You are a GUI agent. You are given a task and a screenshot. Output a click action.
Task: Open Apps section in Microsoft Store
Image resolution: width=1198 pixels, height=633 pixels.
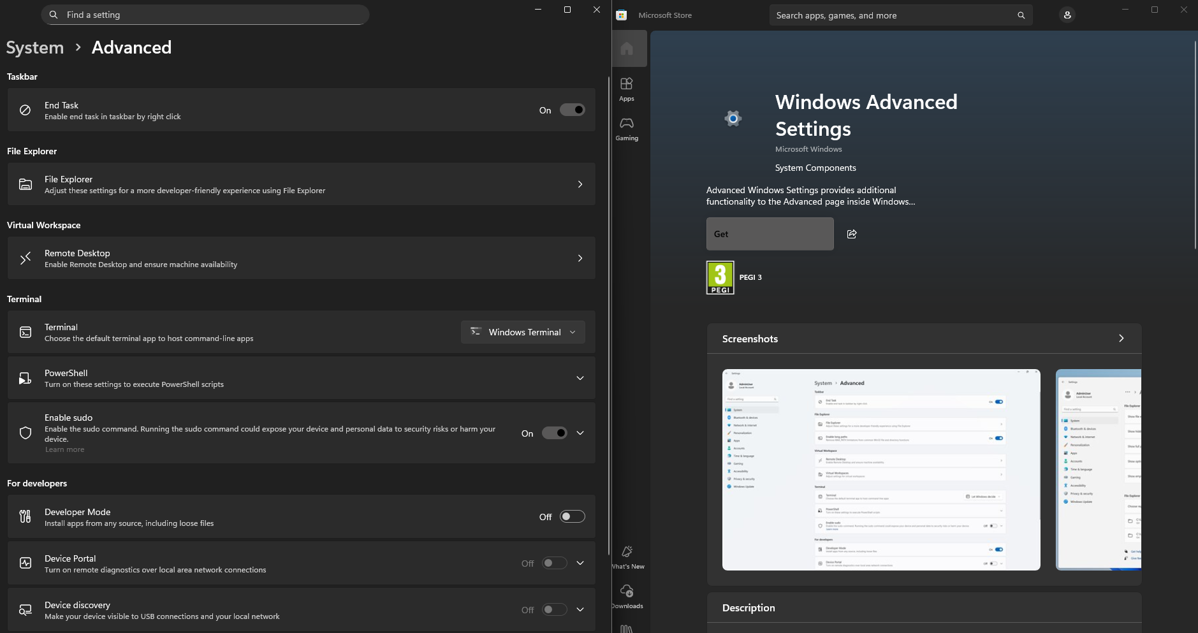coord(627,89)
